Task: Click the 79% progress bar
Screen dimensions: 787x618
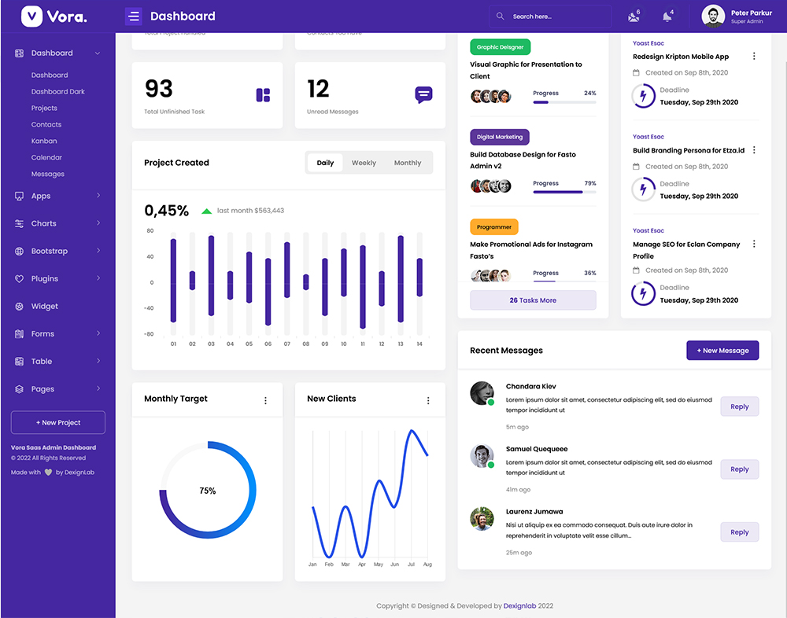Action: click(564, 192)
